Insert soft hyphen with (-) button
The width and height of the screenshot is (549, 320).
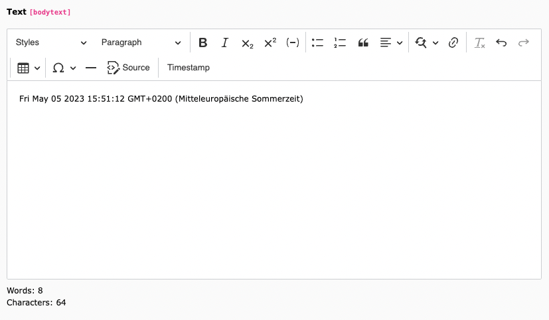tap(292, 42)
